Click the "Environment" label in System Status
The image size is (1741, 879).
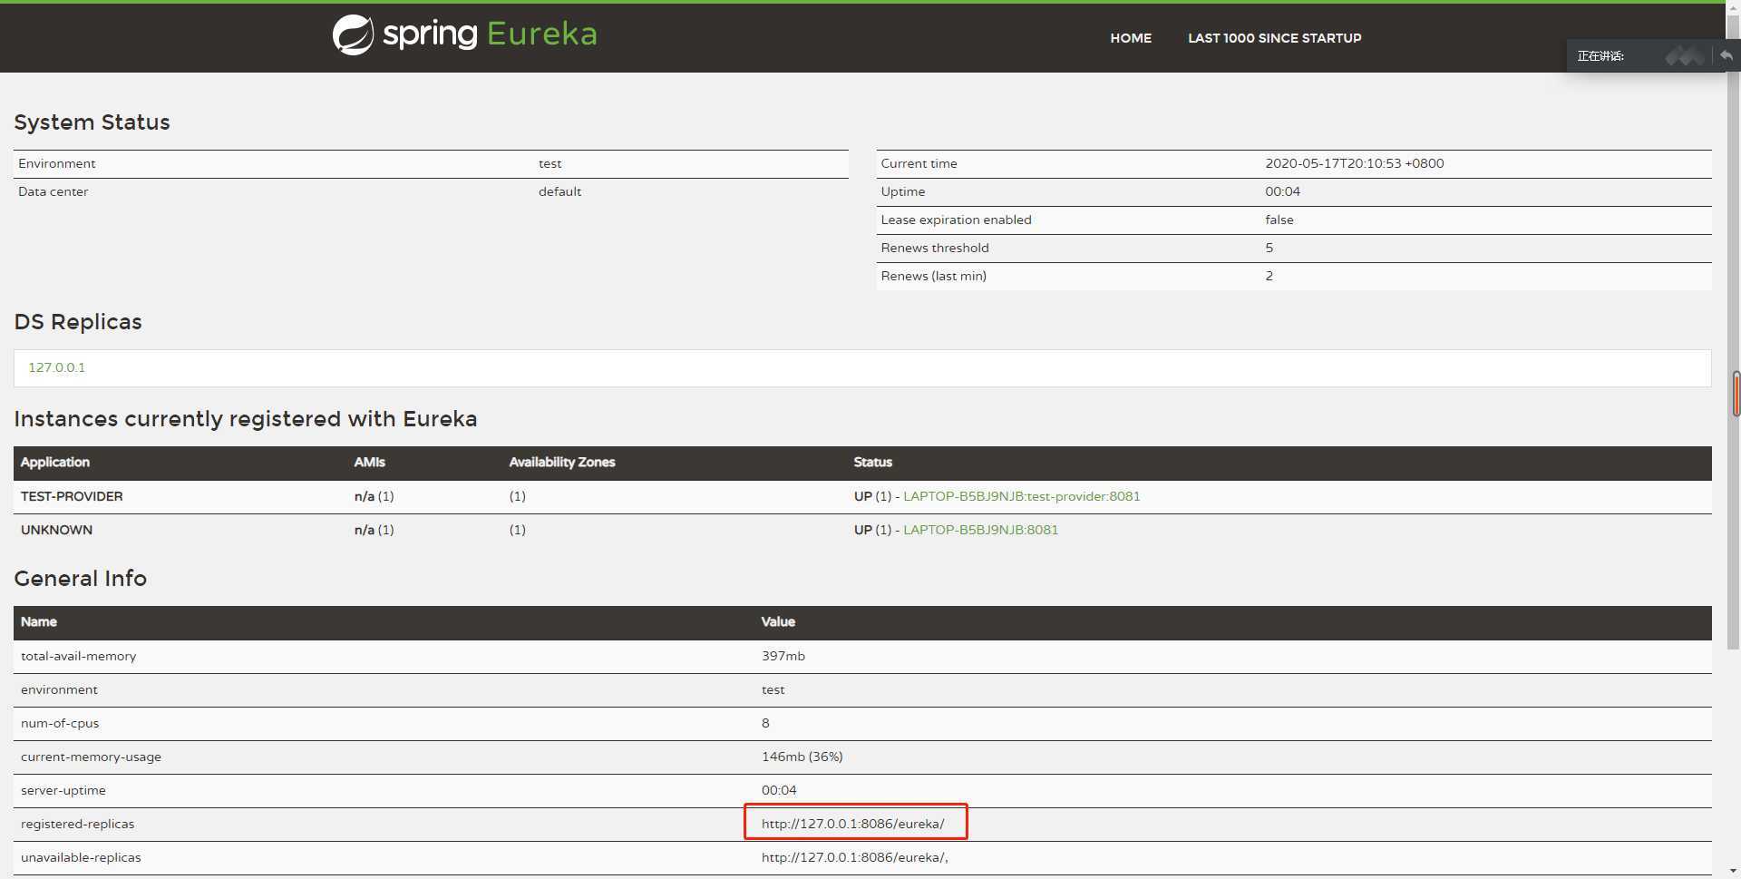[56, 163]
